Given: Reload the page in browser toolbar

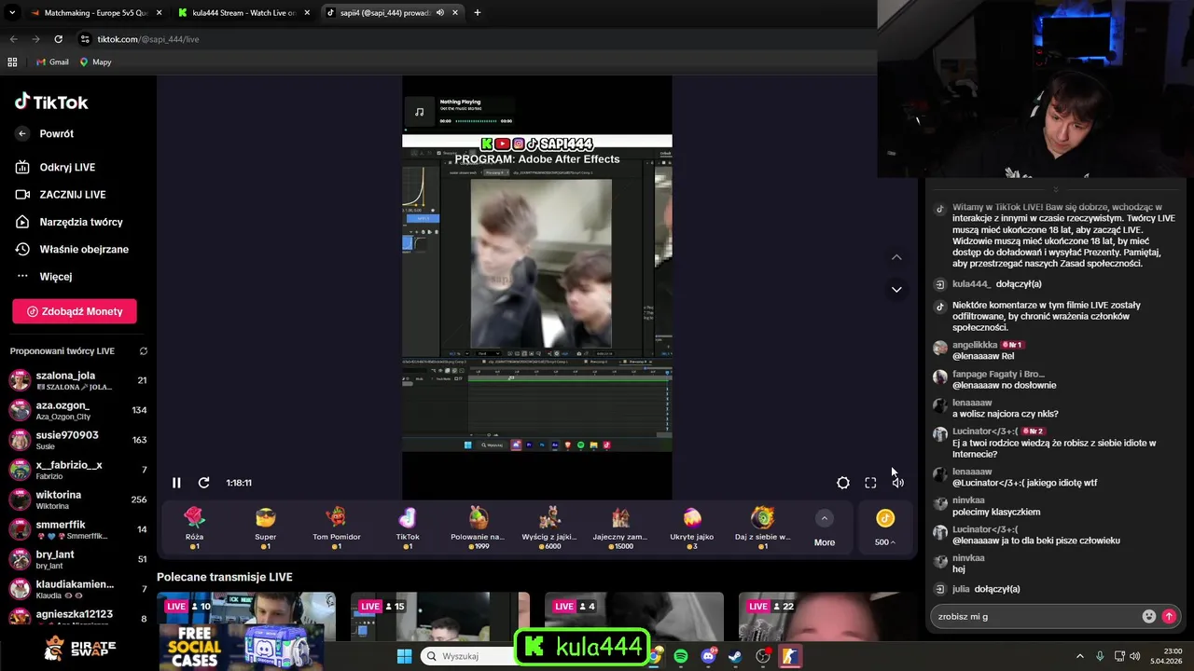Looking at the screenshot, I should click(x=58, y=39).
